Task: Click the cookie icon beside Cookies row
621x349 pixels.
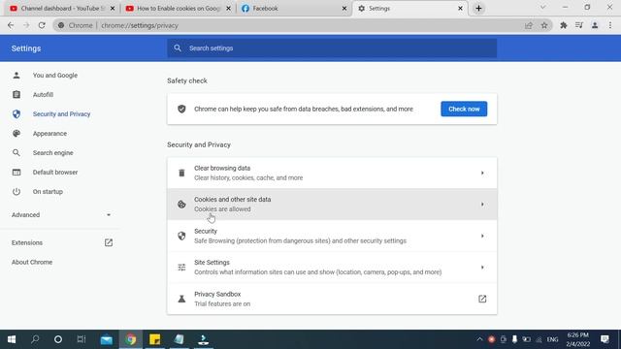Action: click(x=181, y=205)
